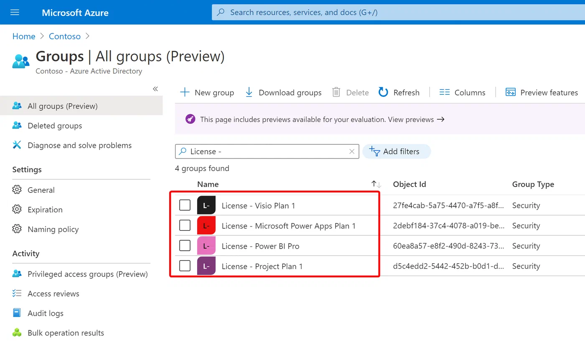Toggle Name column sort arrows

click(376, 184)
